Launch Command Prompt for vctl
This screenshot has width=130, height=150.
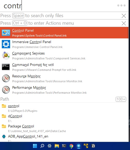(64, 67)
